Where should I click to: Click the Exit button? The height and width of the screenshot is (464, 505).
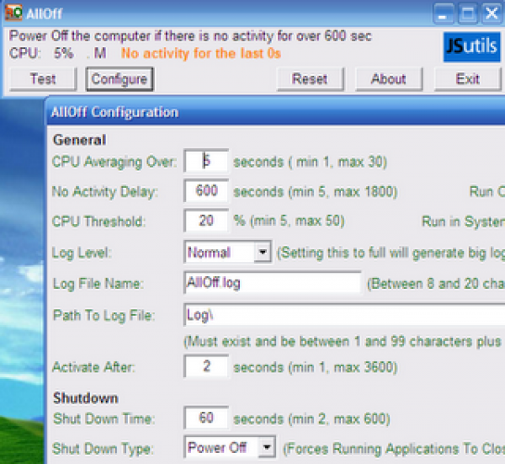468,79
